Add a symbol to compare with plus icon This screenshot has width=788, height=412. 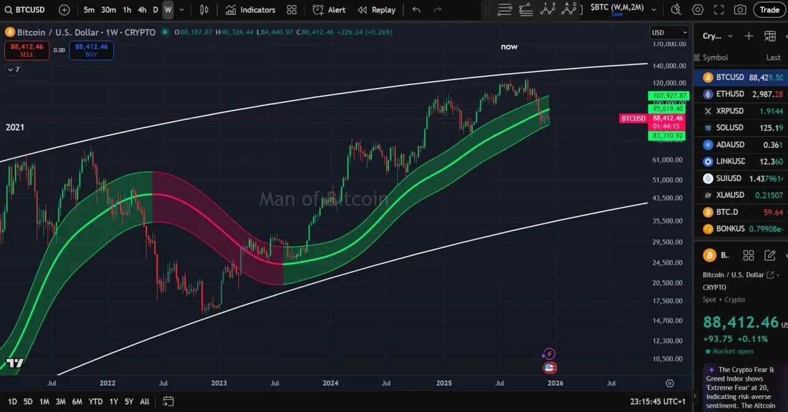pyautogui.click(x=65, y=10)
